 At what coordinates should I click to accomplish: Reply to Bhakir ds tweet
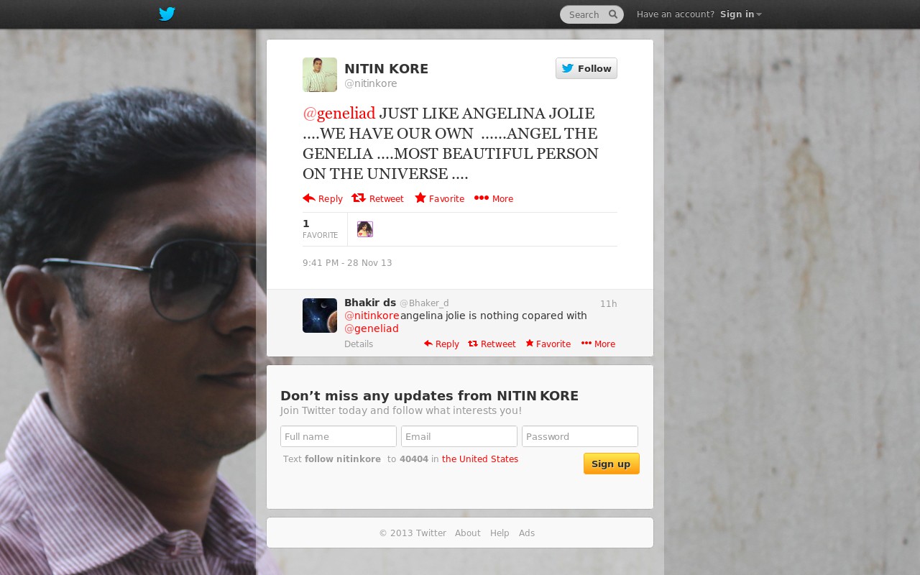441,344
